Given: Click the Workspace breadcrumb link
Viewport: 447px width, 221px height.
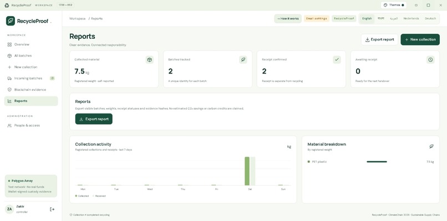Looking at the screenshot, I should point(77,18).
